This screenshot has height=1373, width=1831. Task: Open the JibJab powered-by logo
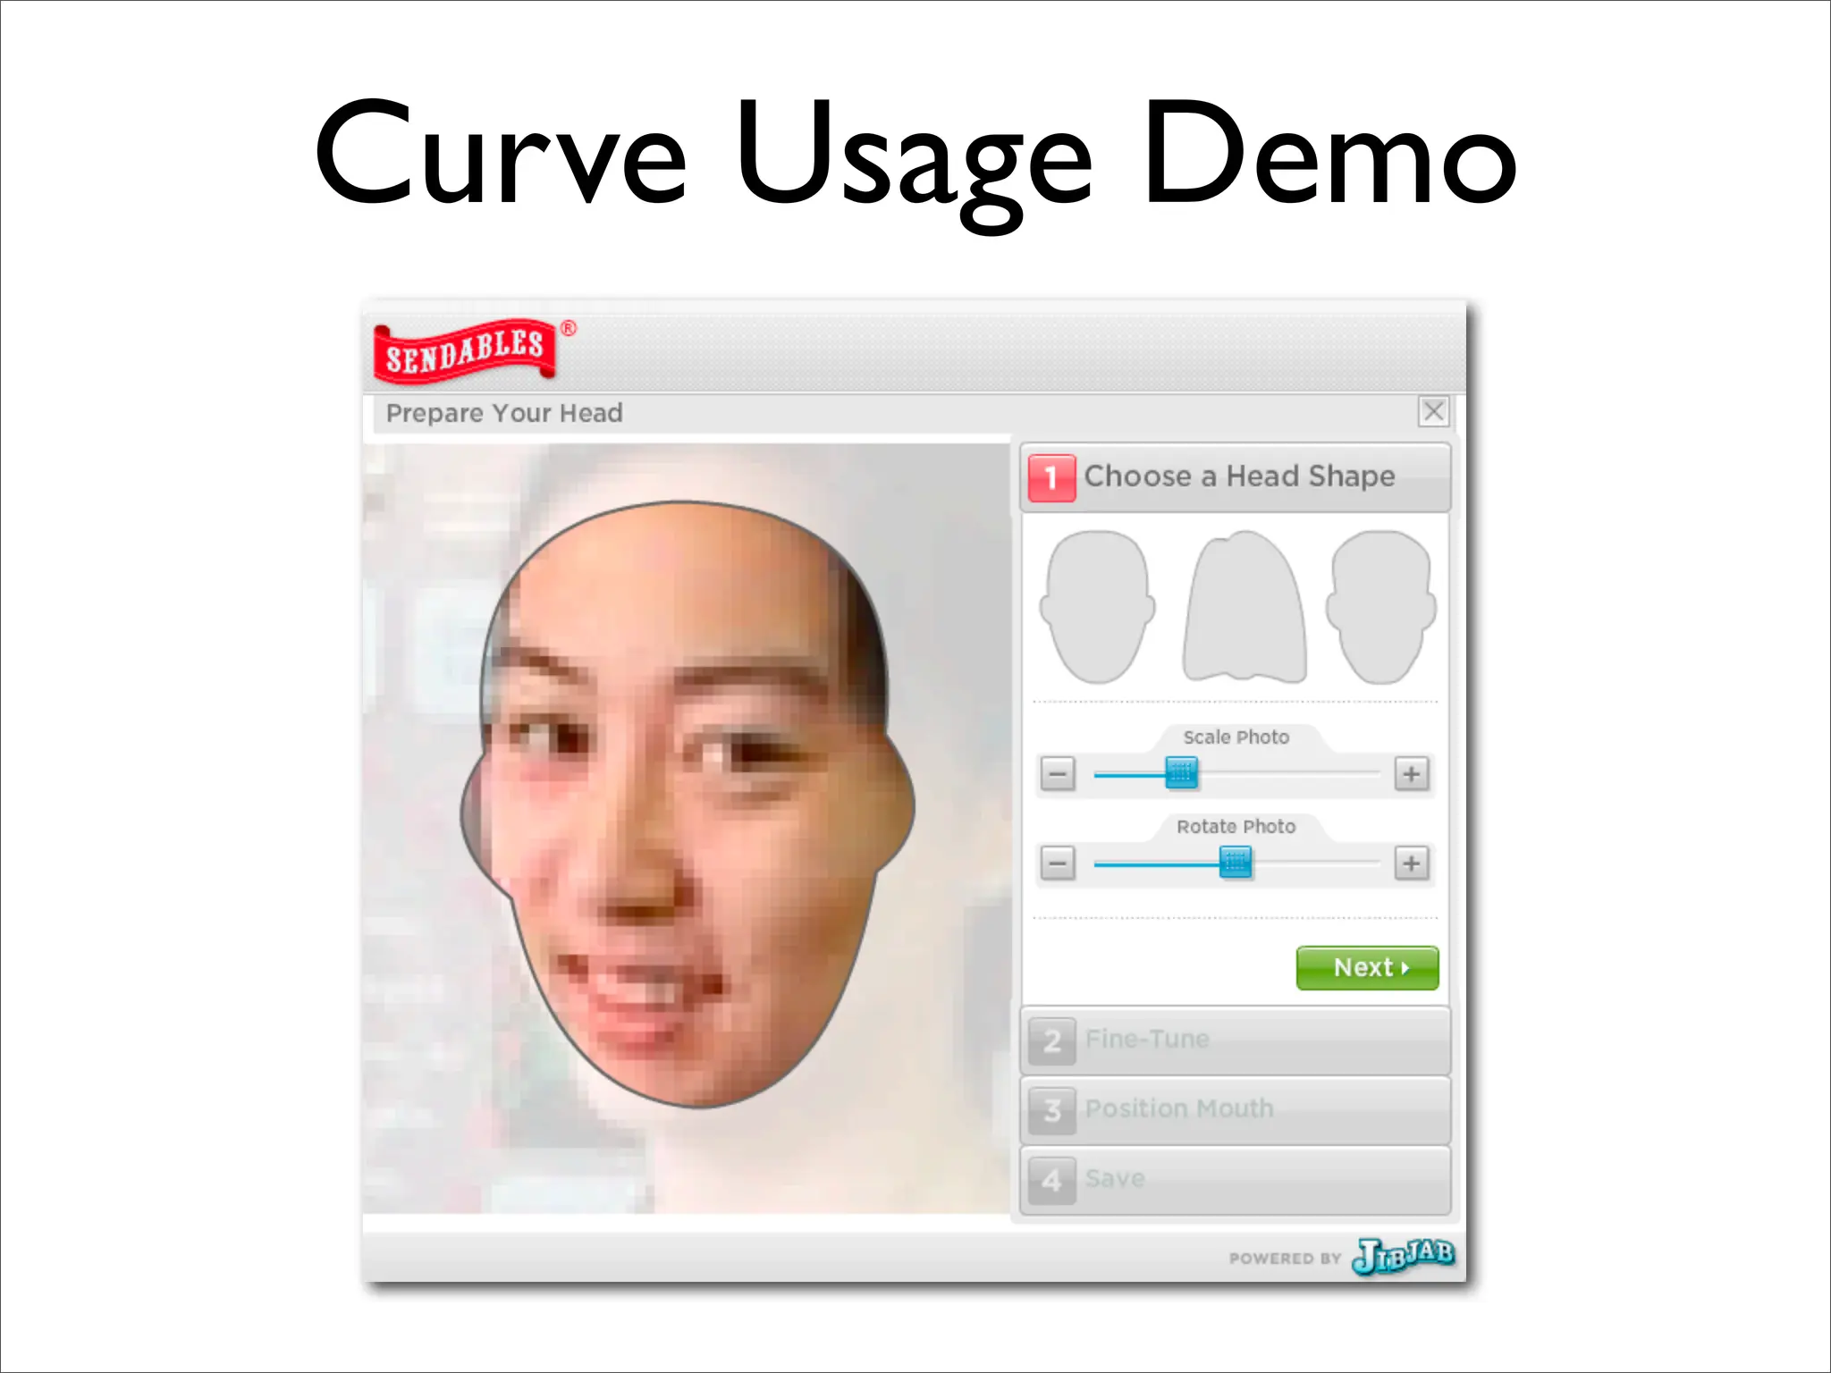click(1404, 1255)
